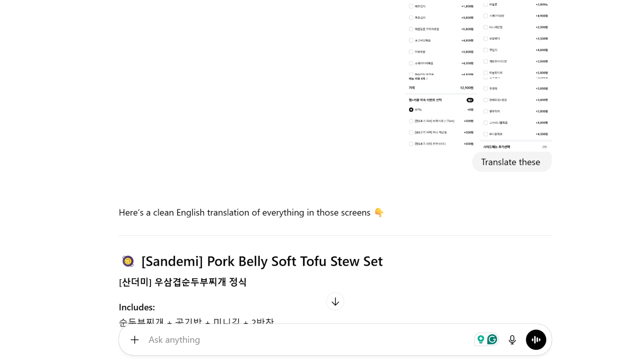
Task: Open Grammarly via the green G icon
Action: 492,339
